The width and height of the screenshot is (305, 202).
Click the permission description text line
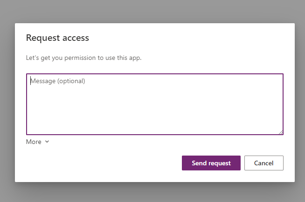point(83,59)
